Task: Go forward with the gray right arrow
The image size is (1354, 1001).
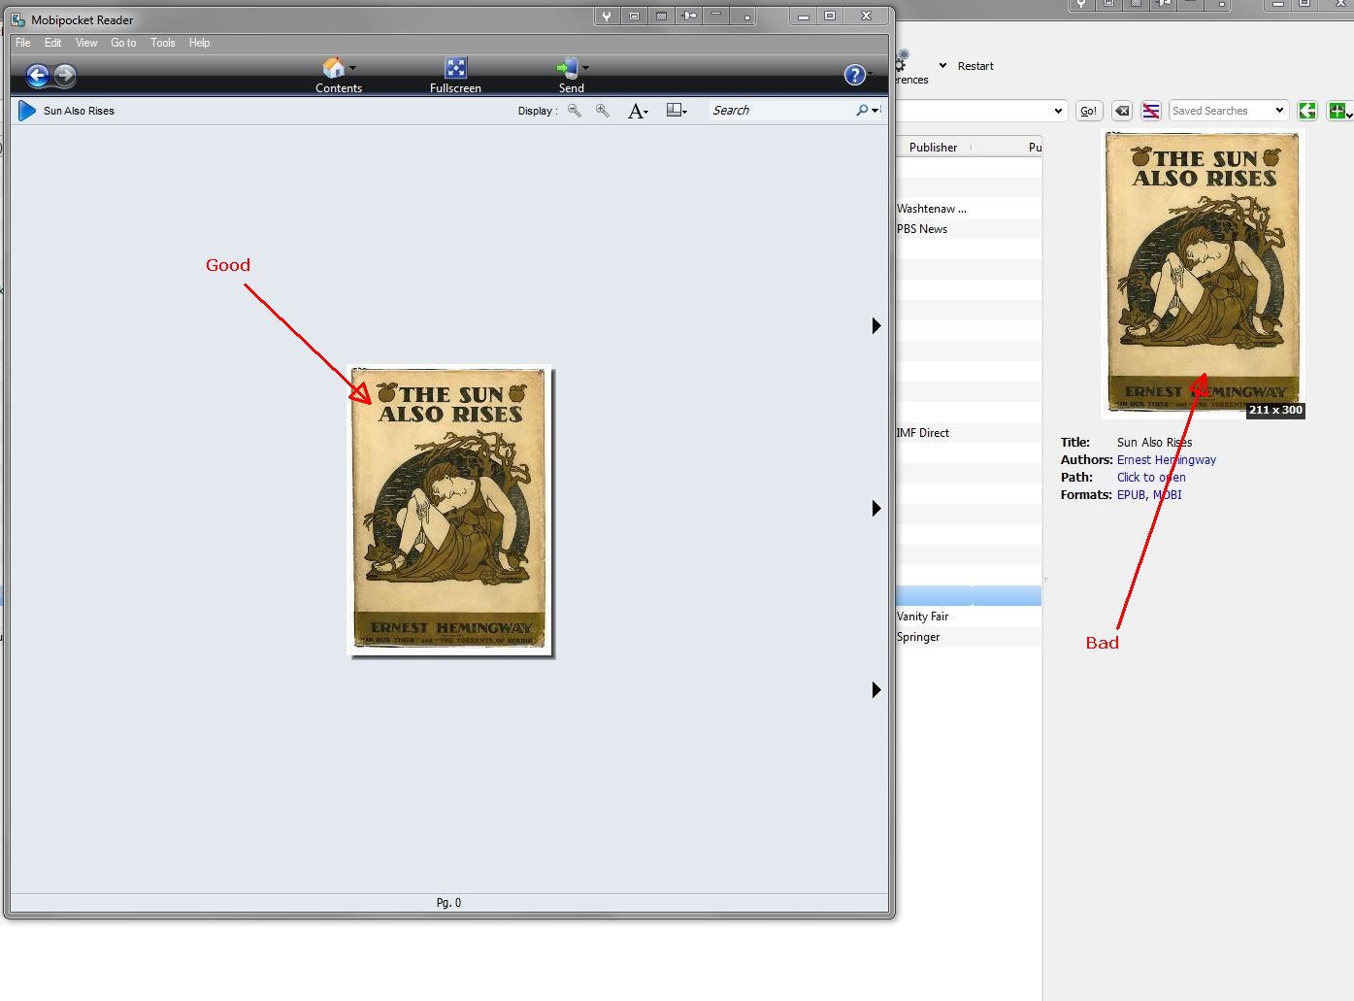Action: pyautogui.click(x=65, y=75)
